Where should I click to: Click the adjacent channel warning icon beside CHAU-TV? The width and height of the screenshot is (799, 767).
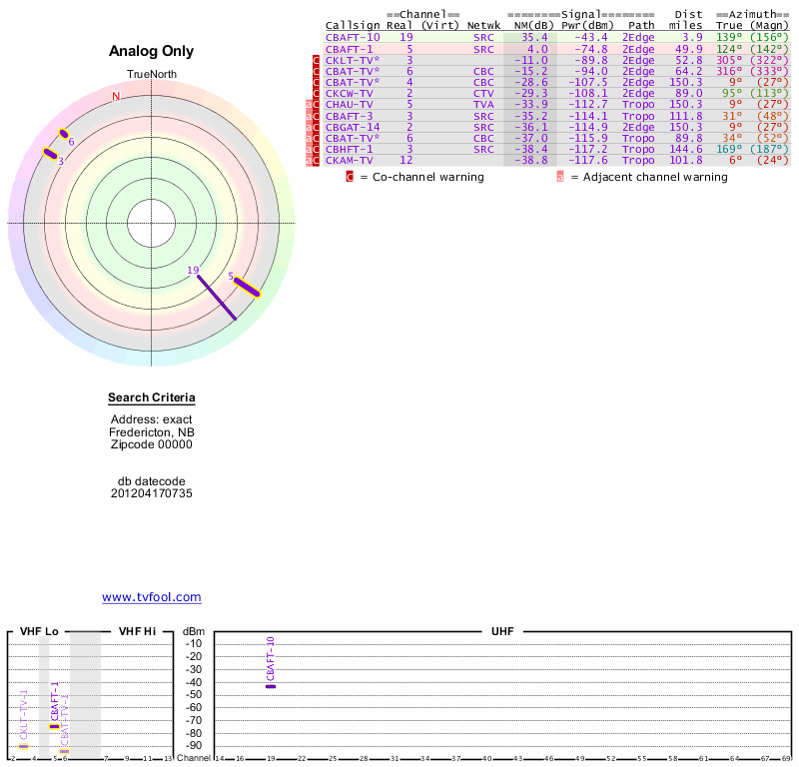[309, 105]
